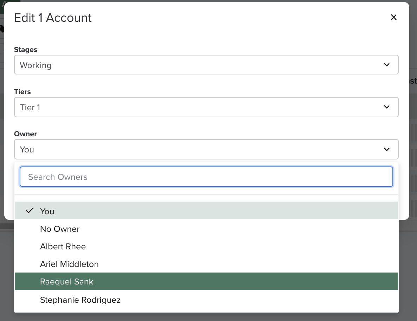Click the checkmark icon beside You
The width and height of the screenshot is (417, 321).
point(30,210)
